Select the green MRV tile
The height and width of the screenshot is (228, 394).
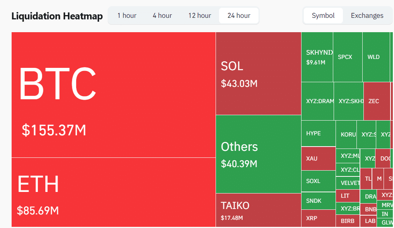(x=385, y=205)
